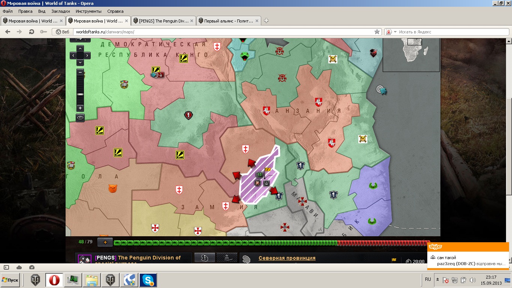Toggle map visibility eye button
The image size is (512, 288).
click(x=80, y=118)
